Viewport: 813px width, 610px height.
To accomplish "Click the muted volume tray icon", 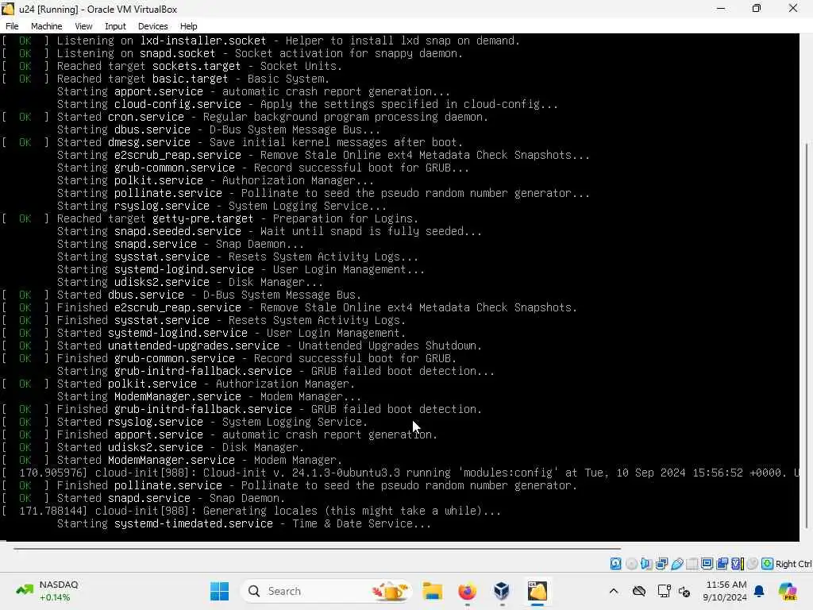I will tap(684, 591).
